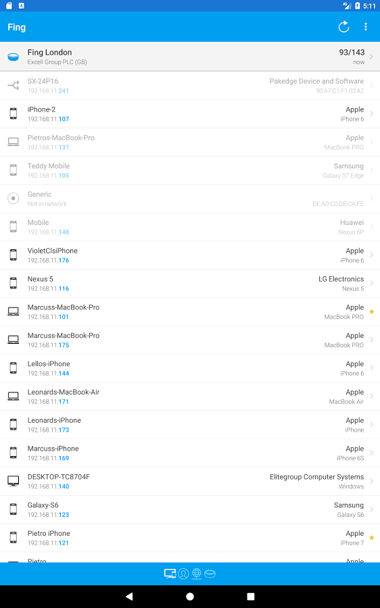Toggle favorite star on Pietro iPhone
380x608 pixels.
371,538
